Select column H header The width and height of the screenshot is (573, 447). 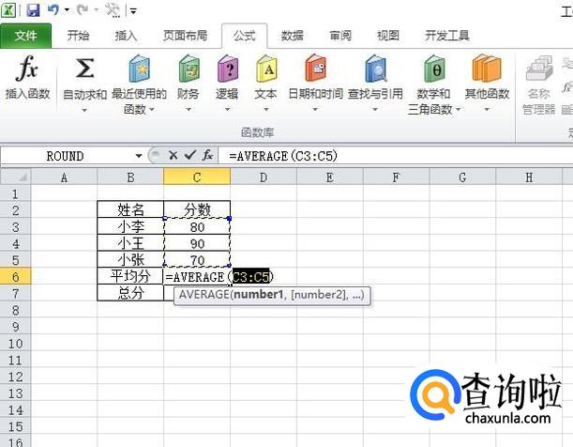pyautogui.click(x=529, y=177)
